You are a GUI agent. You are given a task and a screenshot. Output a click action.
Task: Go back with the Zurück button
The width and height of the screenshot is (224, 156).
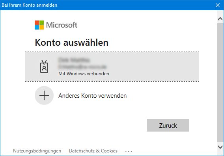pos(168,125)
